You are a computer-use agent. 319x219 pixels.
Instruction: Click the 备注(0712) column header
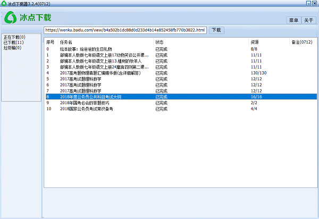302,42
